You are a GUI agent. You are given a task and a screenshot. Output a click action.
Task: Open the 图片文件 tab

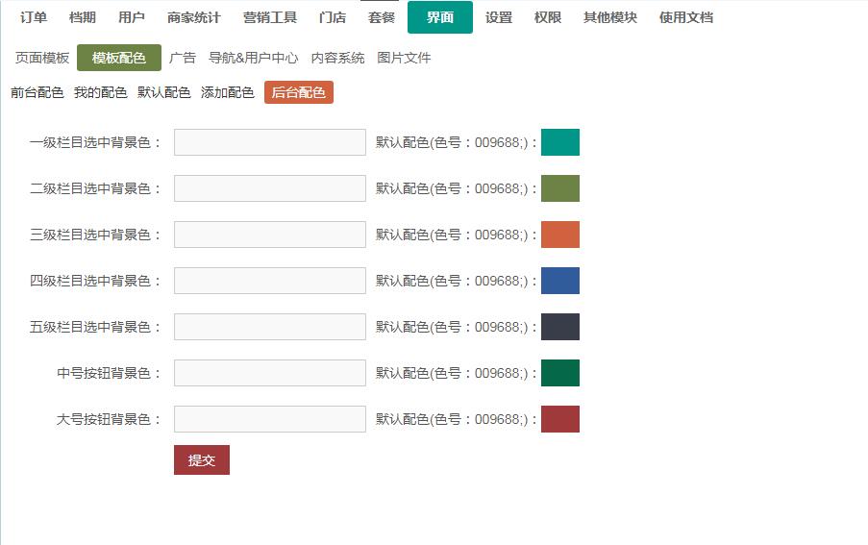pyautogui.click(x=405, y=58)
